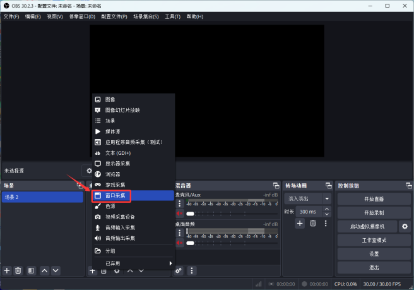
Task: Open the 工具(T) menu
Action: tap(173, 16)
